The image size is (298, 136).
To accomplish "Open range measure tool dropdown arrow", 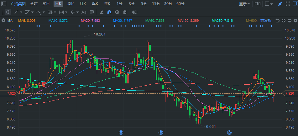I will [66, 12].
